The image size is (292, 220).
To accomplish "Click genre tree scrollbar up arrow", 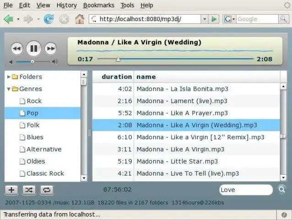I will (x=84, y=74).
